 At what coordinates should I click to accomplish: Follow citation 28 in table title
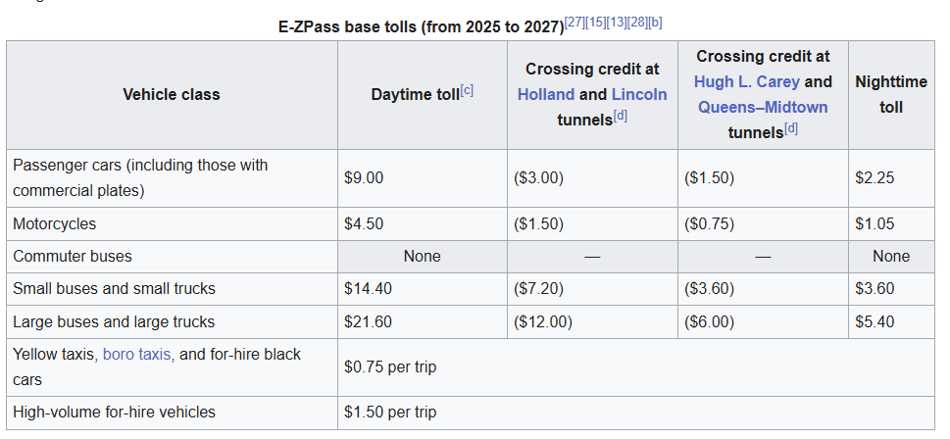point(639,23)
